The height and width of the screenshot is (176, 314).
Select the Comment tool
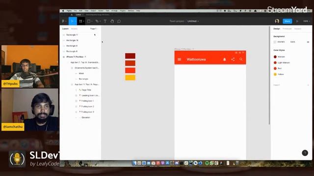click(x=119, y=21)
